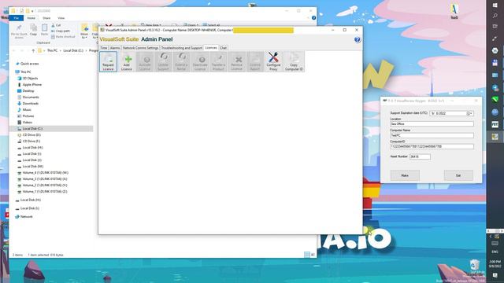Open the Share ribbon tab in File Explorer
Screen dimensions: 504x283
(x=46, y=18)
